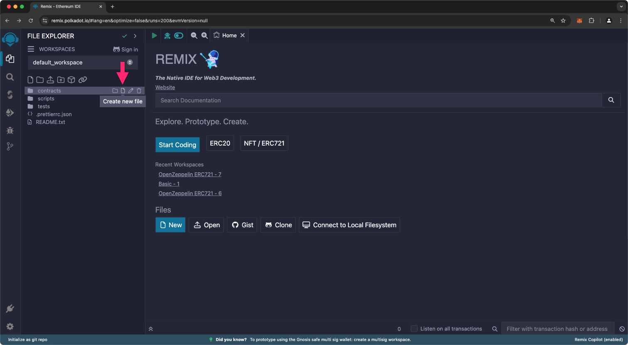The image size is (628, 345).
Task: Create new folder inside contracts row
Action: click(115, 91)
